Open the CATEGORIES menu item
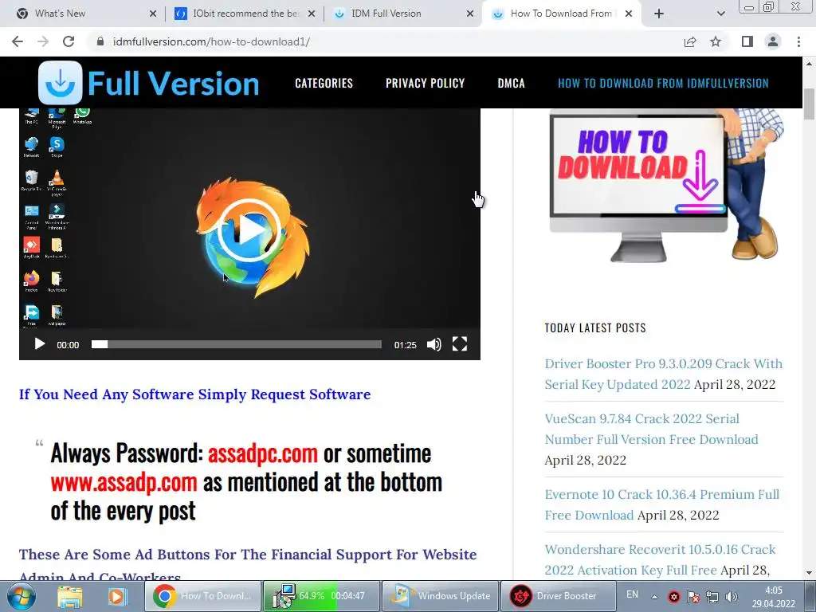Viewport: 816px width, 612px height. [324, 83]
